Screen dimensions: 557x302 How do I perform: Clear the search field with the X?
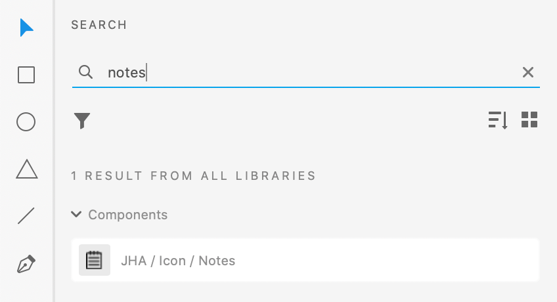click(x=528, y=72)
